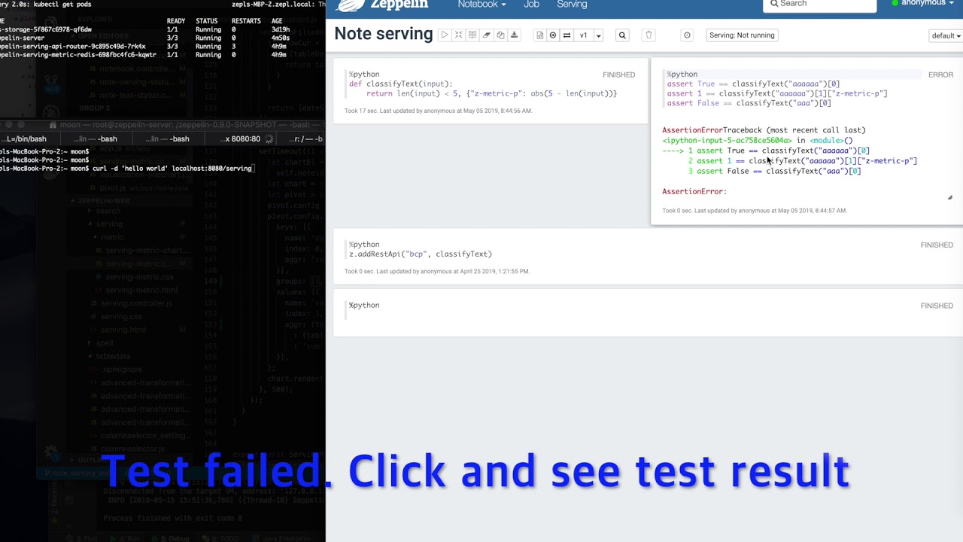Image resolution: width=963 pixels, height=542 pixels.
Task: Click the show/hide output book icon
Action: 472,35
